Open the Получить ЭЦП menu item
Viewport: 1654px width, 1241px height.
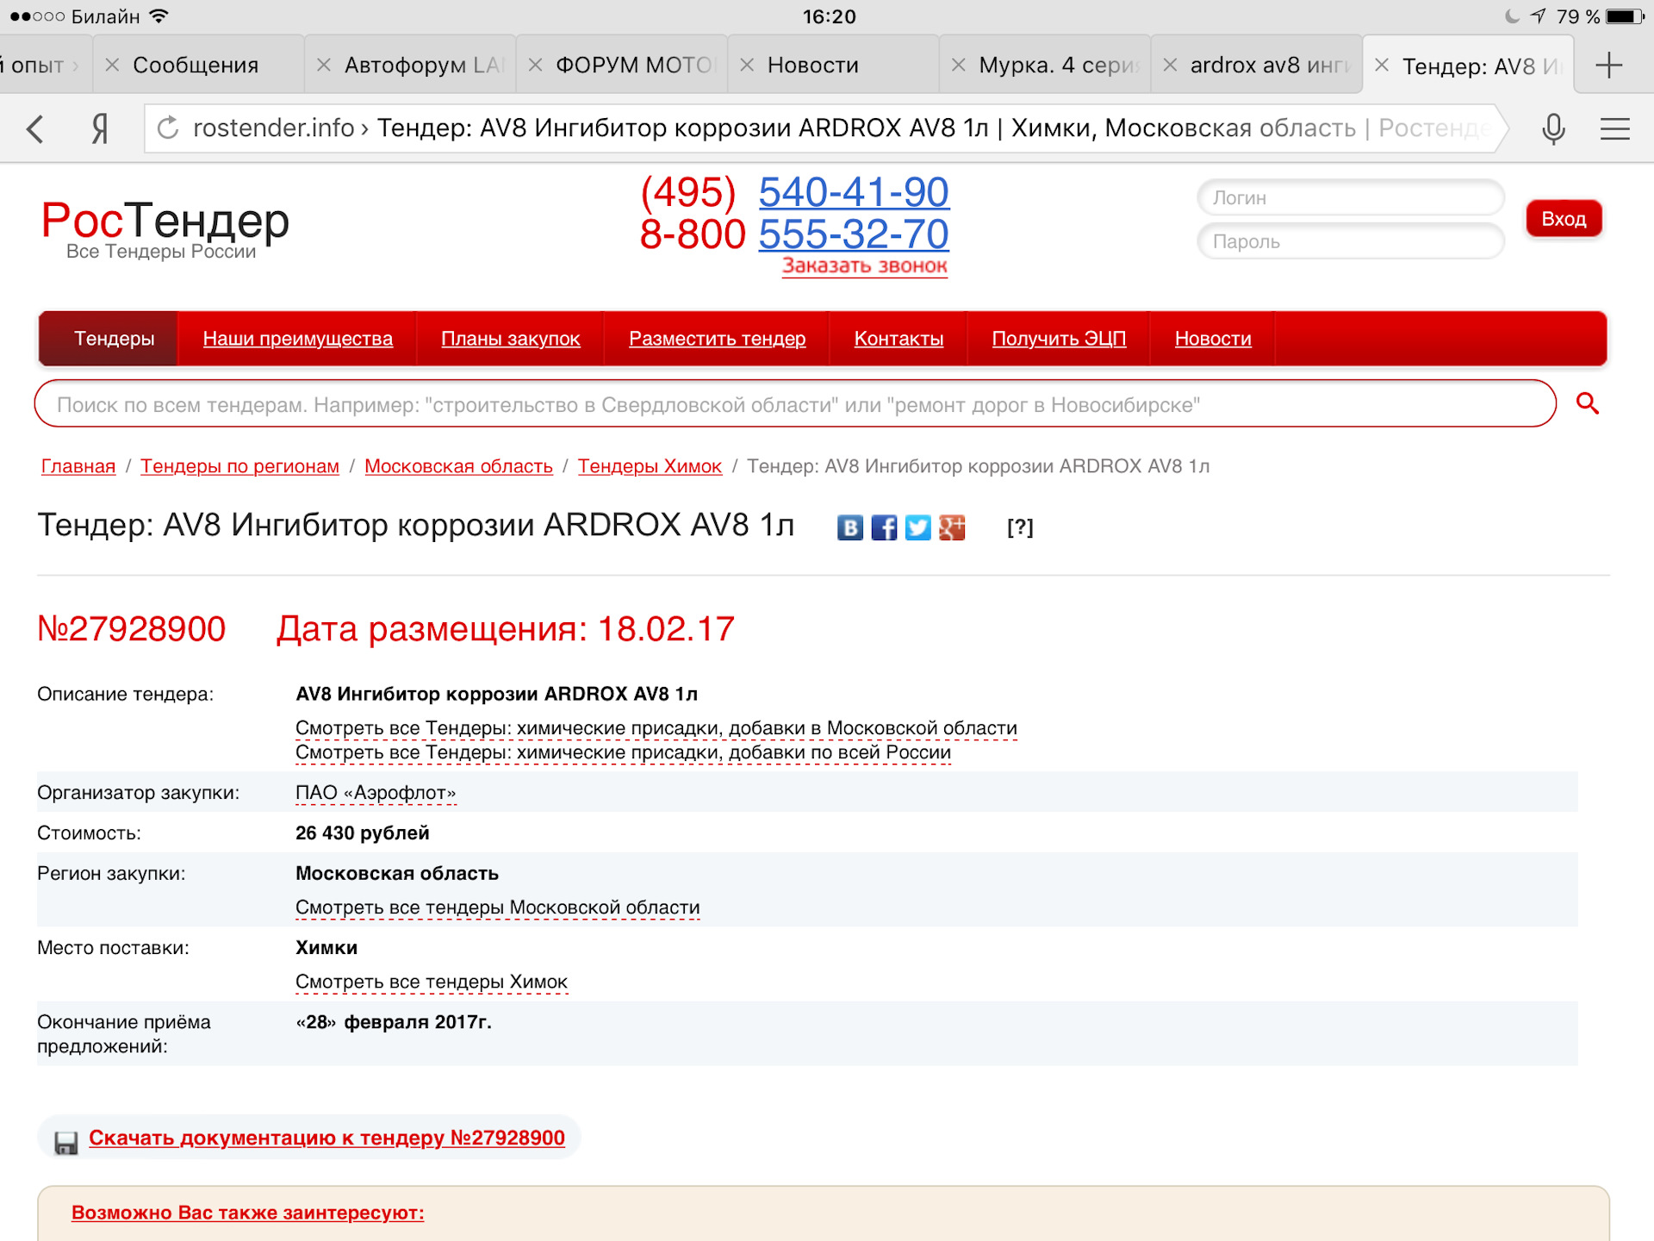1059,339
